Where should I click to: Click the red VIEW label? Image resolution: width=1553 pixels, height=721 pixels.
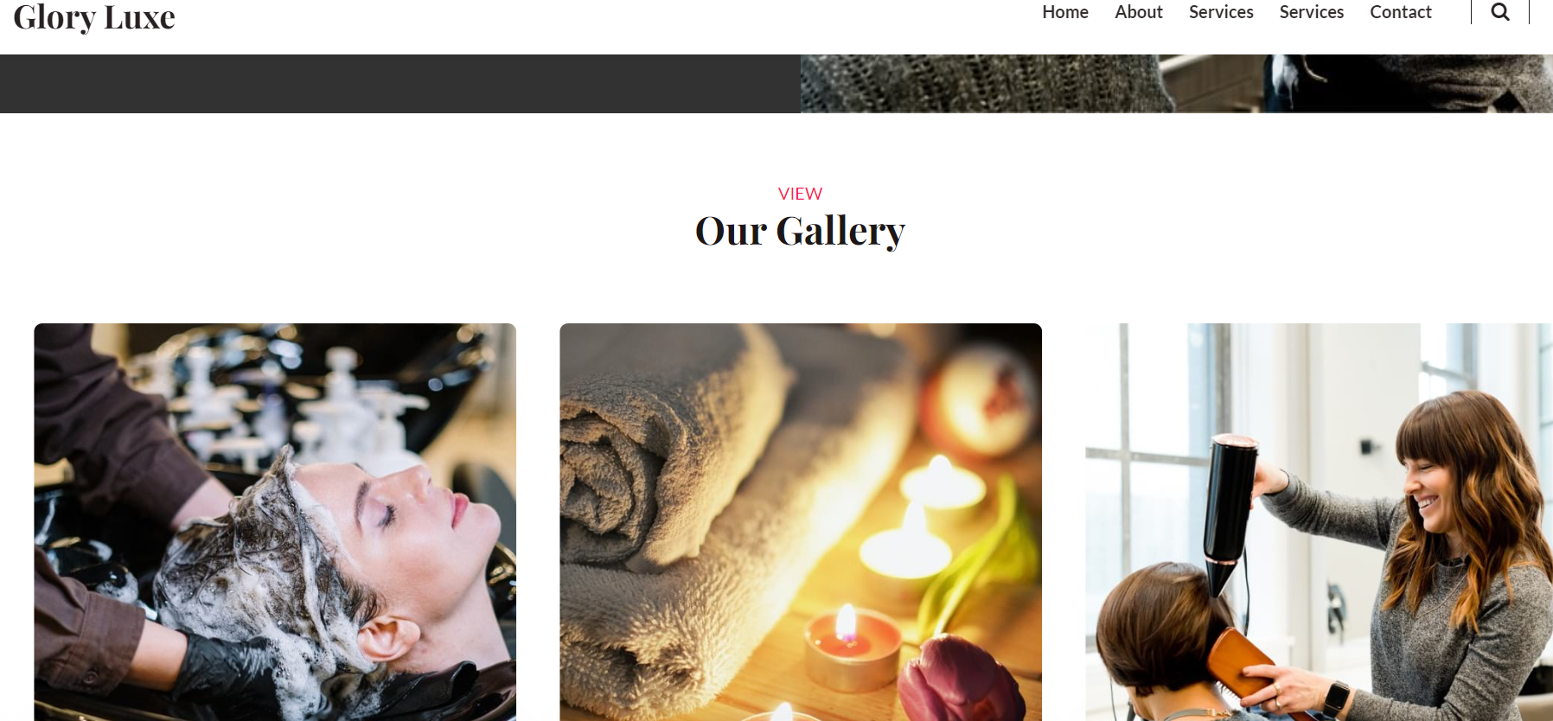800,194
